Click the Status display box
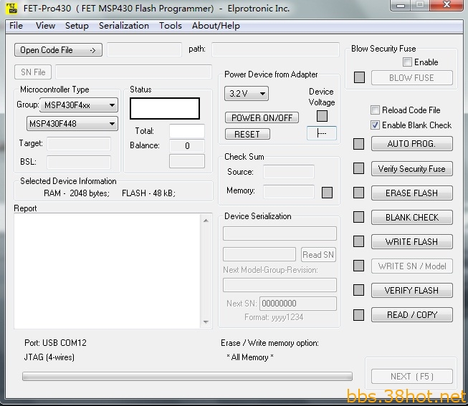This screenshot has height=406, width=468. [x=165, y=108]
